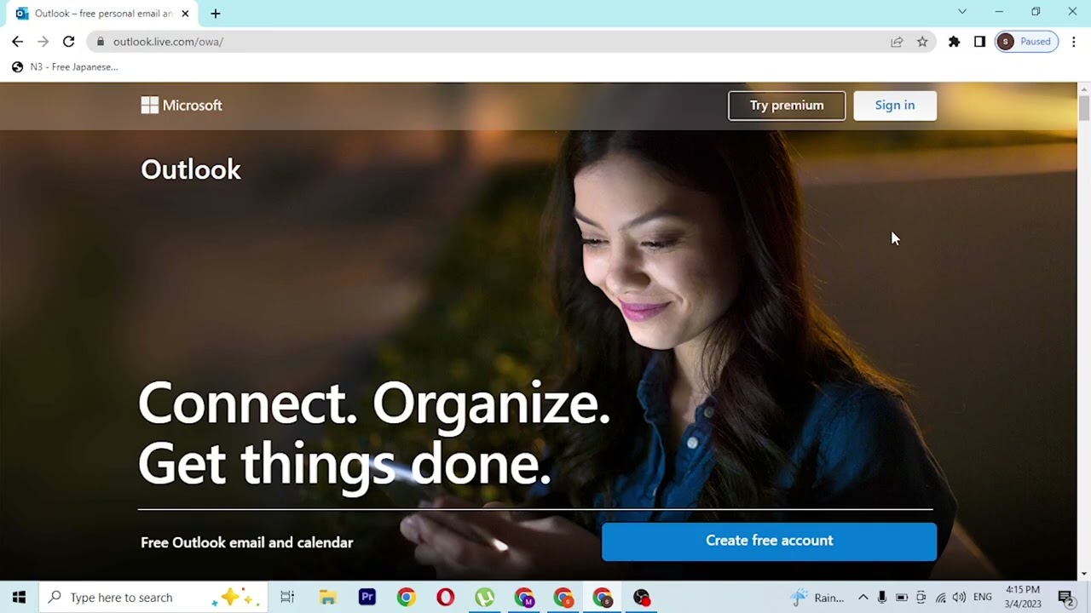Viewport: 1091px width, 613px height.
Task: Click Free Outlook email and calendar text
Action: point(247,542)
